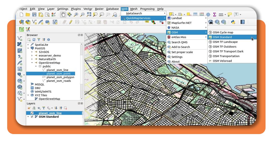Click the Zoom Full extent icon

[89, 15]
